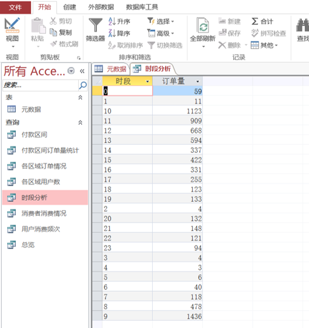
Task: Expand the 视图 dropdown arrow
Action: coord(13,47)
